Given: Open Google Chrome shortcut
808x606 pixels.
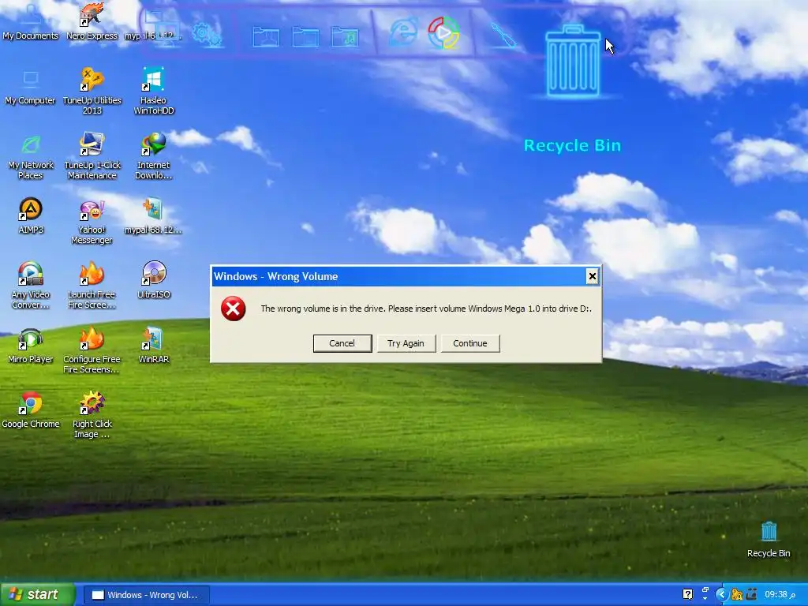Looking at the screenshot, I should [x=31, y=410].
